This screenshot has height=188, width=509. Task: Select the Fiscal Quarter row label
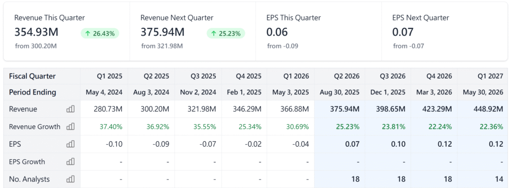pyautogui.click(x=32, y=76)
